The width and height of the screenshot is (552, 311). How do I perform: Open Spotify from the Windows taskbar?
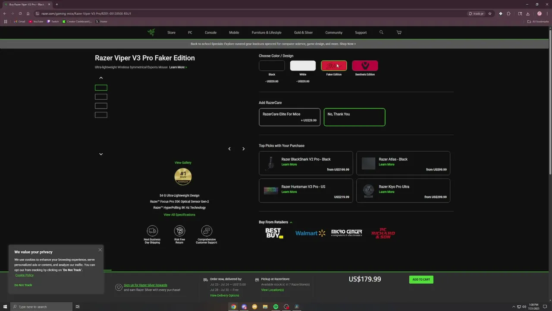[x=276, y=307]
